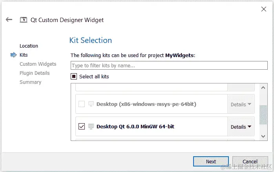This screenshot has height=172, width=274.
Task: Focus the filter kits by name field
Action: click(x=169, y=65)
